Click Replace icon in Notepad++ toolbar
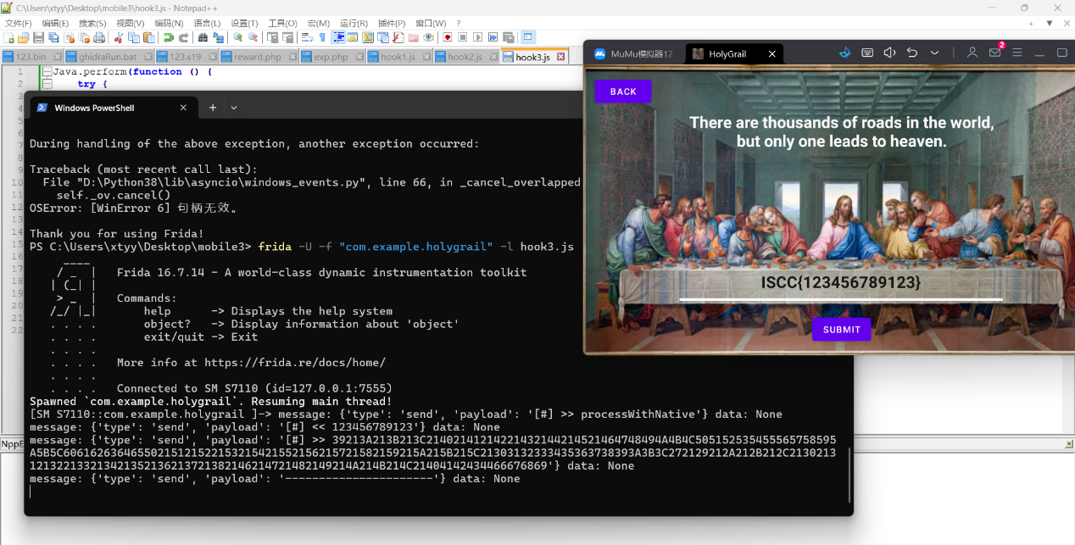The height and width of the screenshot is (545, 1075). (x=218, y=37)
